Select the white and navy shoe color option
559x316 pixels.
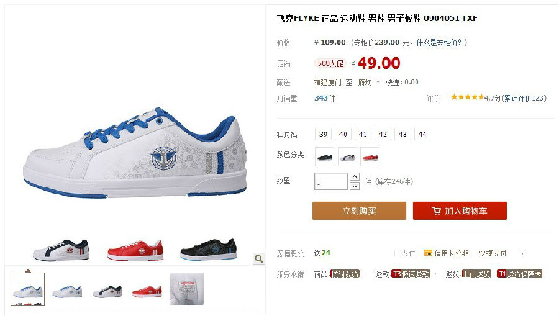[347, 156]
